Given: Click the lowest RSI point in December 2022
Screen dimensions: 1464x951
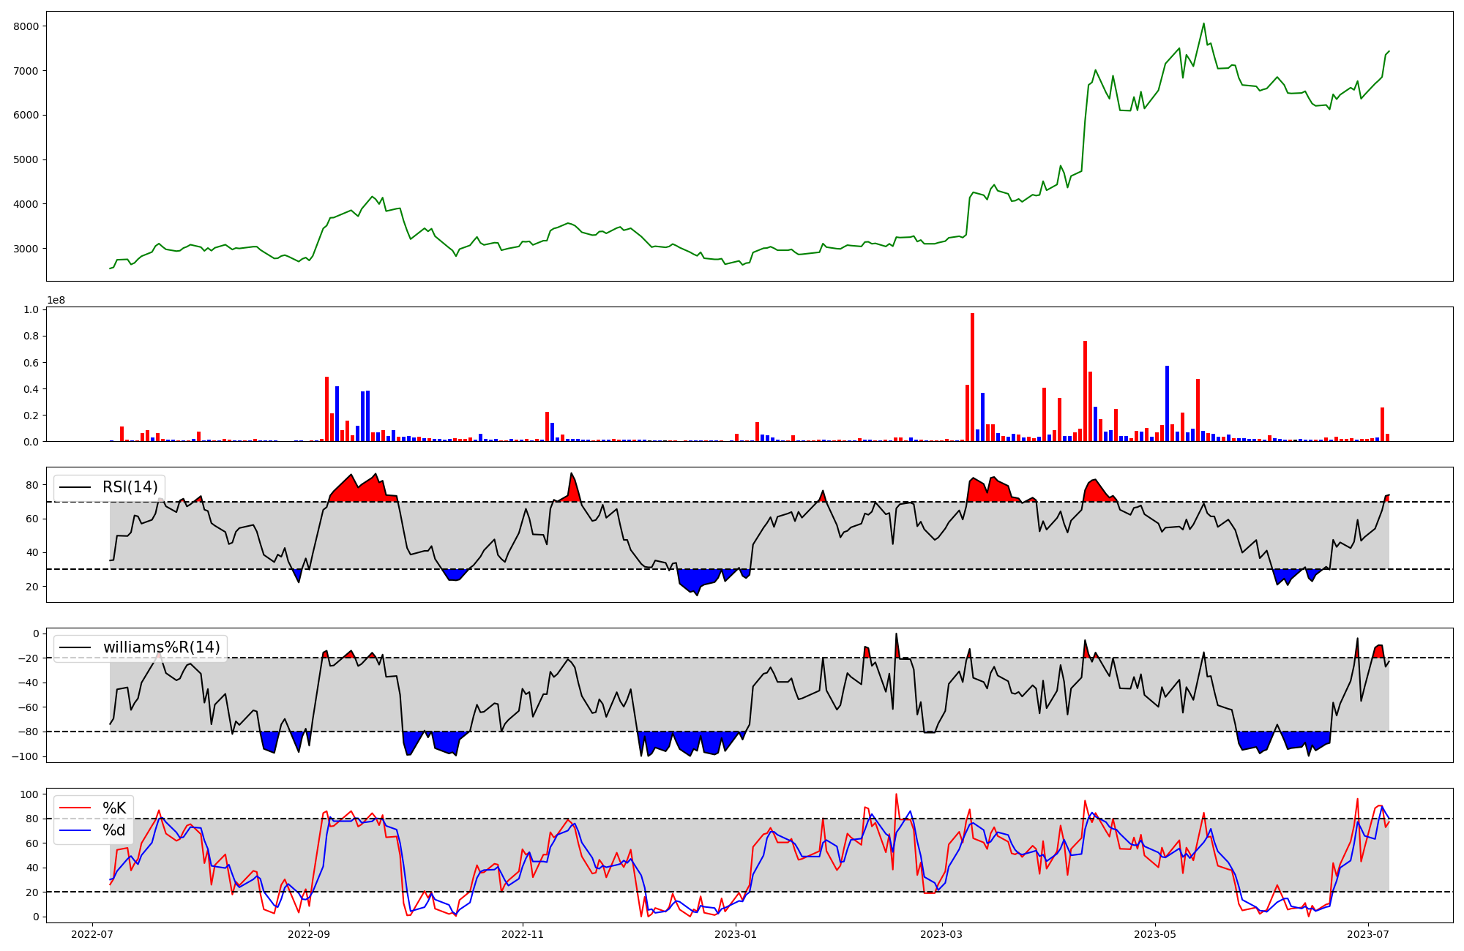Looking at the screenshot, I should pos(697,594).
